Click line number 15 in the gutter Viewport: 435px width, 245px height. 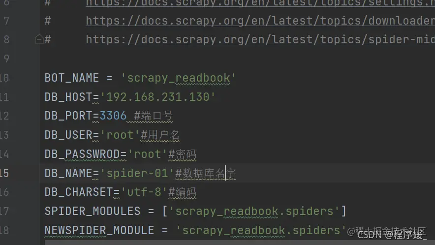4,173
